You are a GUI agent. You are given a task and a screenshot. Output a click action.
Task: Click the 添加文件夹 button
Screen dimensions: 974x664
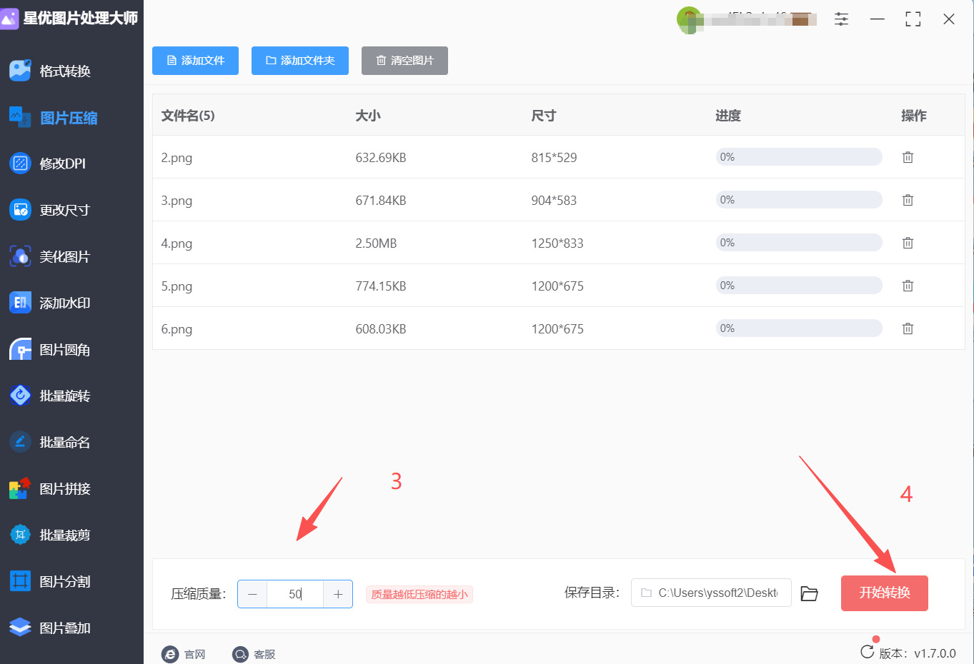pyautogui.click(x=300, y=61)
